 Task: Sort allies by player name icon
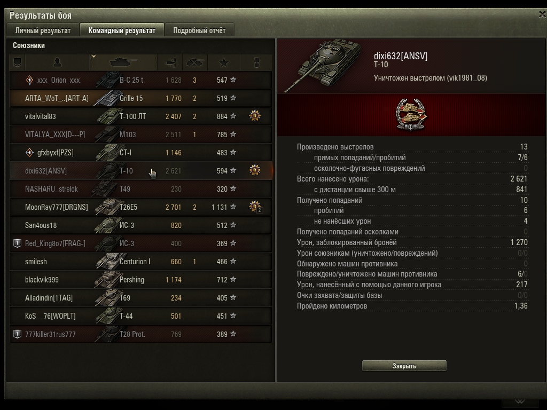(x=57, y=62)
